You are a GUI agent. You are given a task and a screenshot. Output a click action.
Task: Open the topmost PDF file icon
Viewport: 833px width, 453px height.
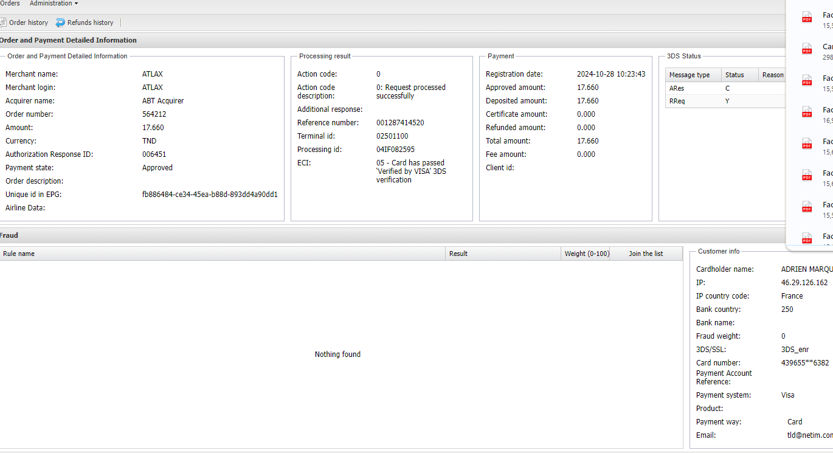point(807,18)
